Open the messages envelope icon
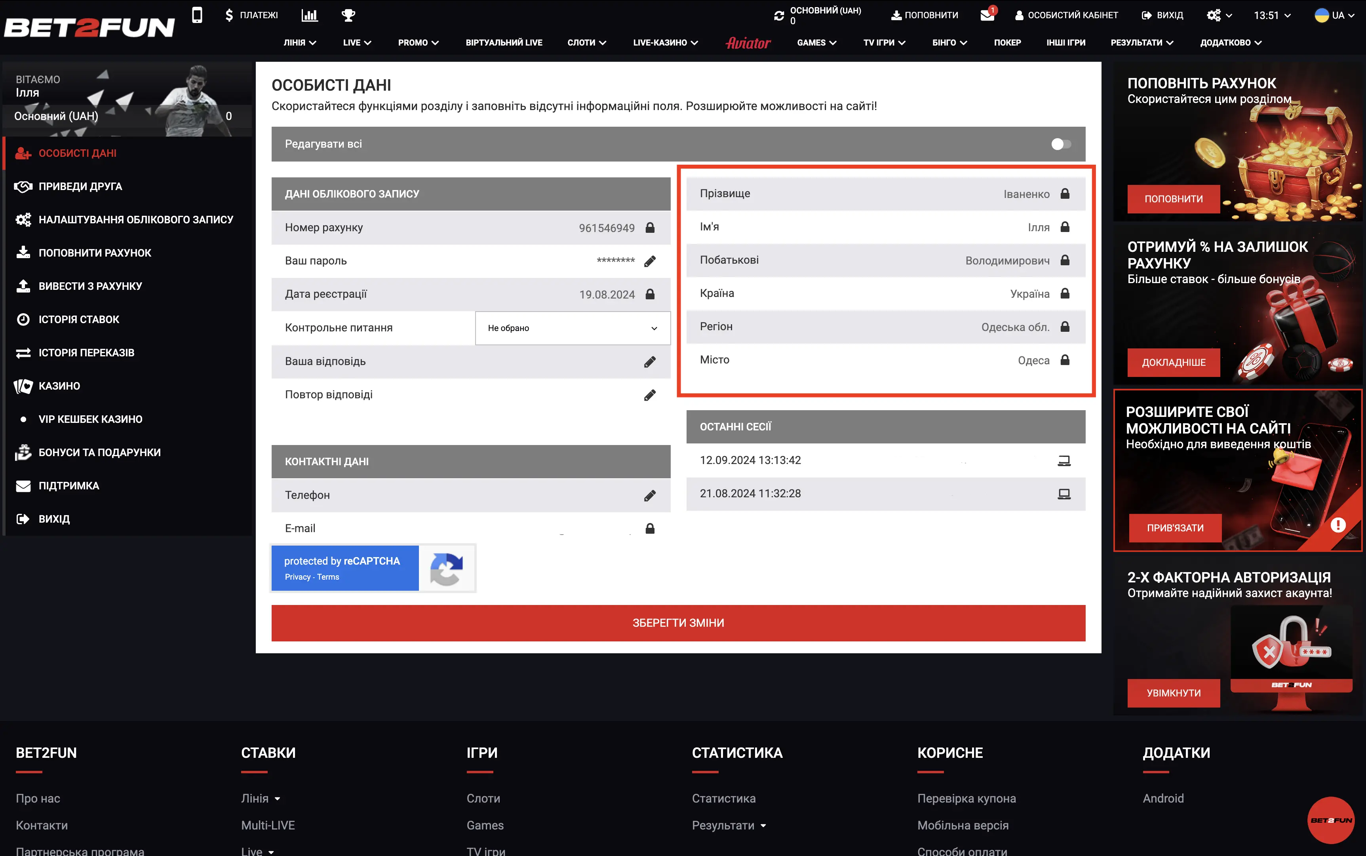1366x856 pixels. (987, 15)
